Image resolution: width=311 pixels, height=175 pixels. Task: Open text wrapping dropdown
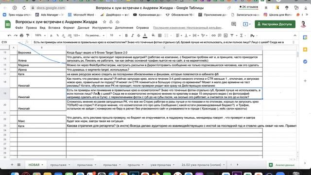(x=195, y=35)
